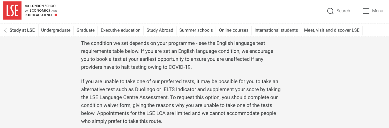
Task: Click the back chevron beside Study at LSE
Action: [x=5, y=30]
